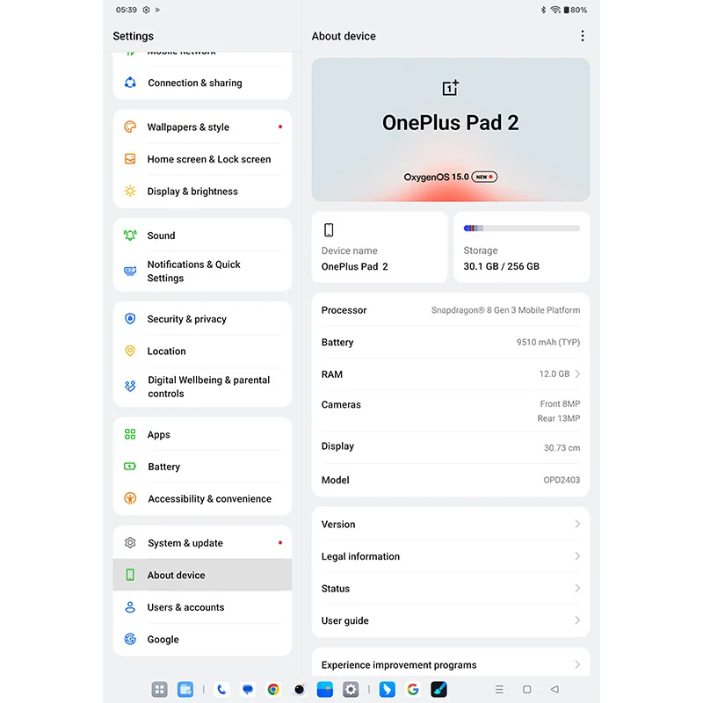Image resolution: width=703 pixels, height=703 pixels.
Task: Open the blue gallery app in taskbar
Action: coord(324,689)
